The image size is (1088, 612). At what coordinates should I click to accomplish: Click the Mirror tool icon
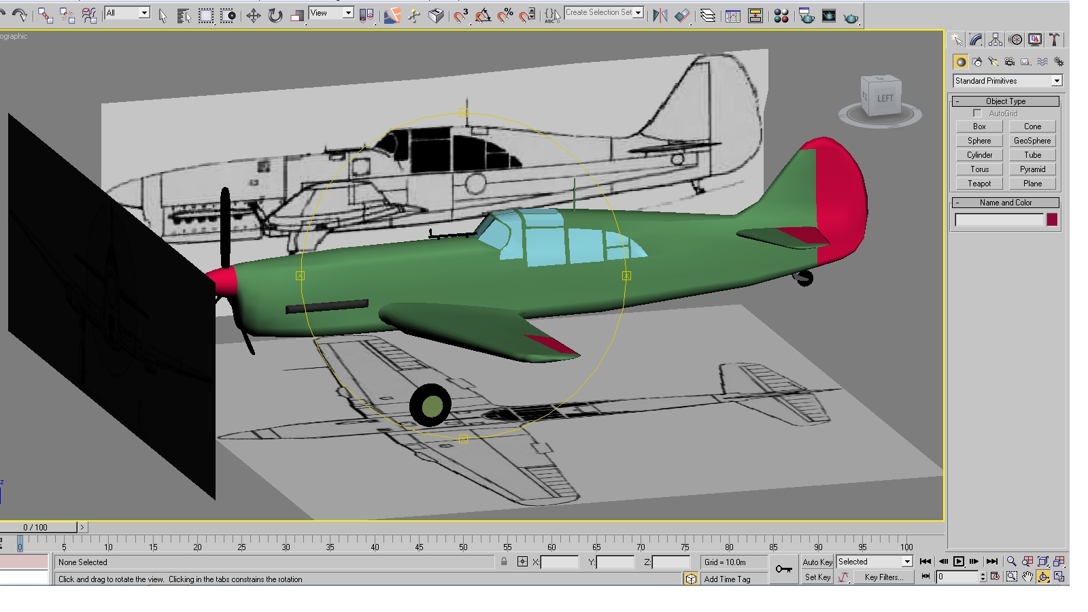click(x=660, y=16)
